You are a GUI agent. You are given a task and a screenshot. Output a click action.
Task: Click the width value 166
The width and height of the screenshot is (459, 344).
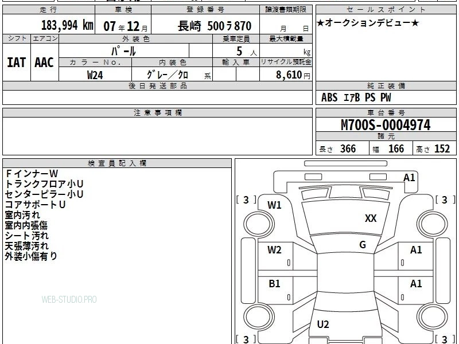coord(396,149)
